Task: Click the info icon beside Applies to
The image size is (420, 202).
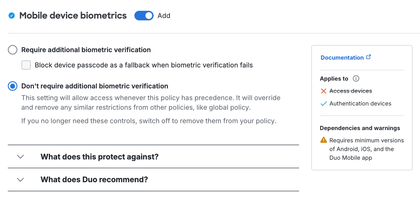Action: (x=356, y=79)
